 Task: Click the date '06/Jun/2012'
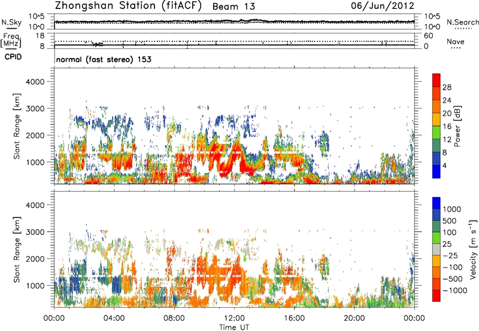click(x=383, y=6)
